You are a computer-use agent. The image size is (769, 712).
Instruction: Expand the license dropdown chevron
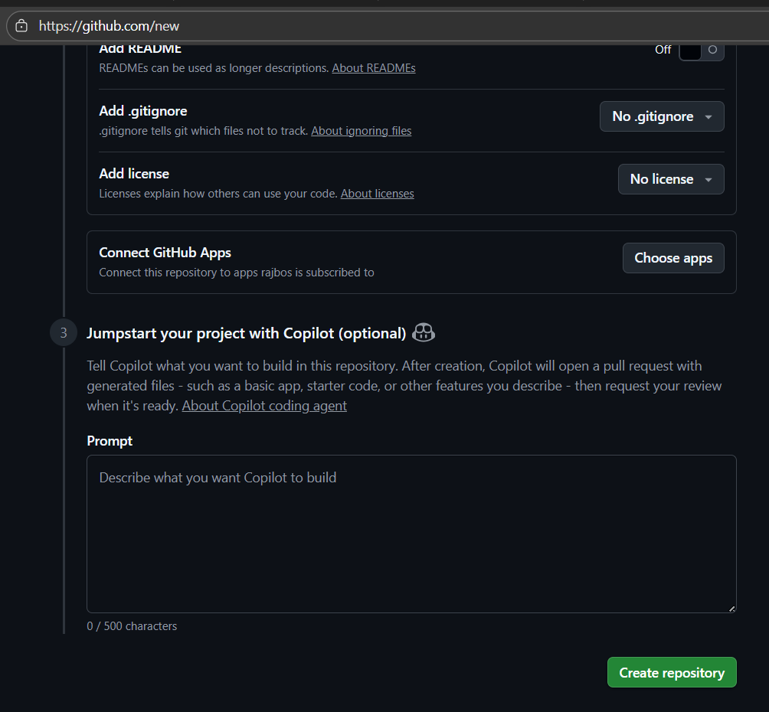707,178
